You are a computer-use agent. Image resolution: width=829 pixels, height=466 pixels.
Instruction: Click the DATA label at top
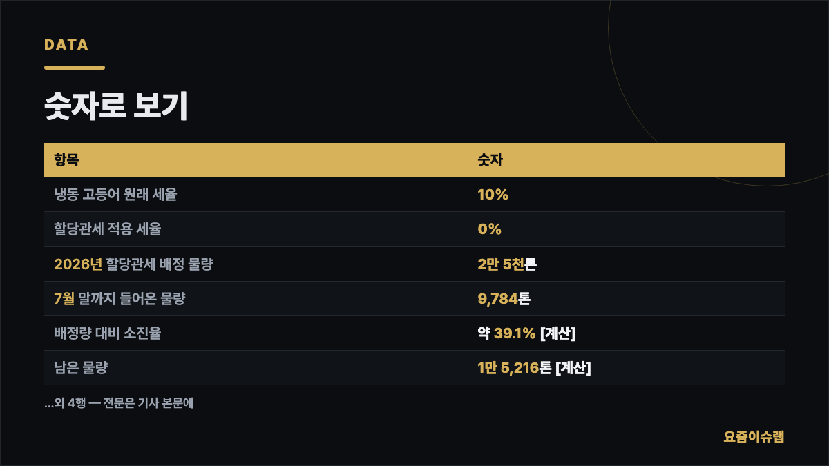(x=66, y=45)
